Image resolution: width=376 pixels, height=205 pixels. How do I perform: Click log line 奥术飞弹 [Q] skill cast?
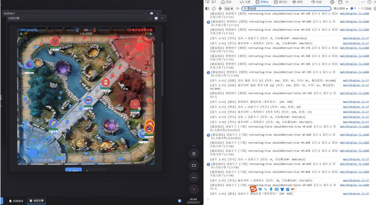click(272, 87)
